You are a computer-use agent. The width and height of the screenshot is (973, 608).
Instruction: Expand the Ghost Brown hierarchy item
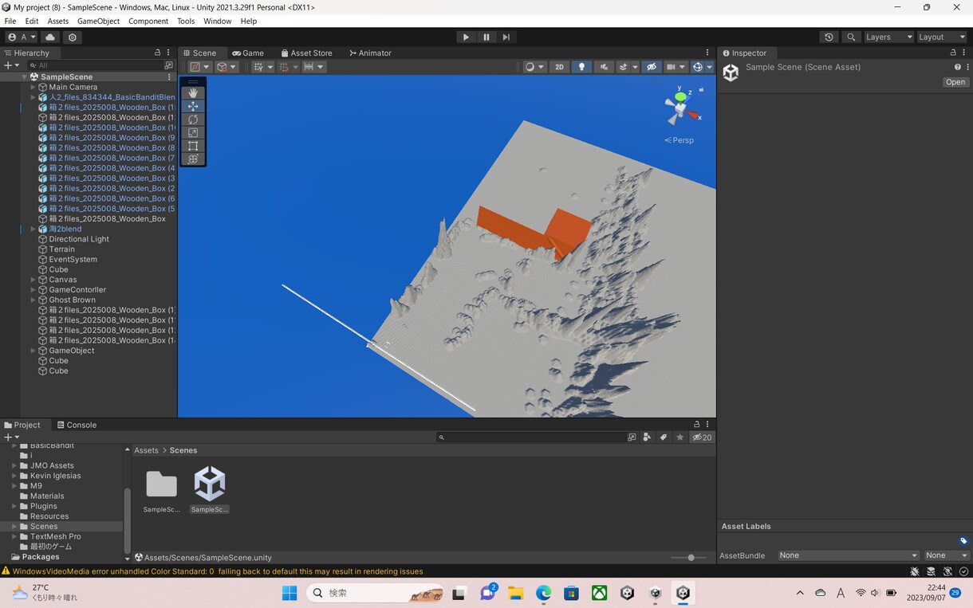33,300
